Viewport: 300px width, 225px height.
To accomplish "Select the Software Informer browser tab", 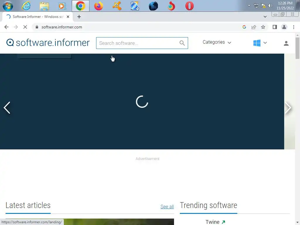I will [38, 17].
